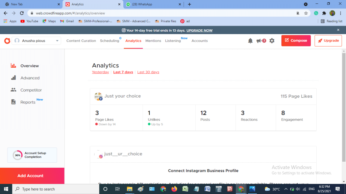
Task: Open the Gmail bookmark
Action: coord(67,21)
